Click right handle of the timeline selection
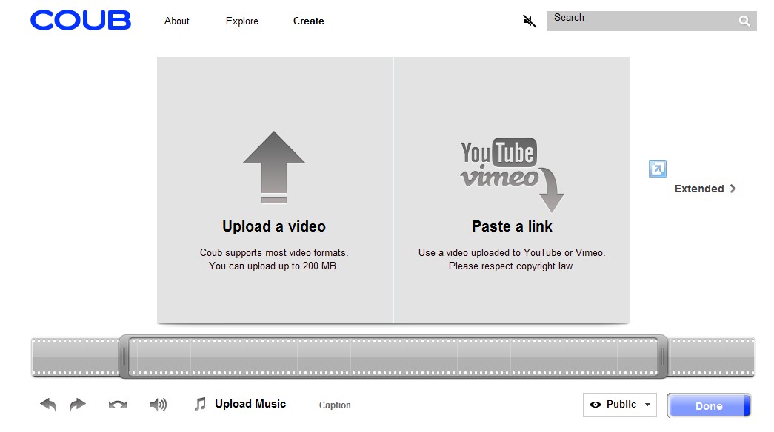The height and width of the screenshot is (432, 774). [662, 357]
